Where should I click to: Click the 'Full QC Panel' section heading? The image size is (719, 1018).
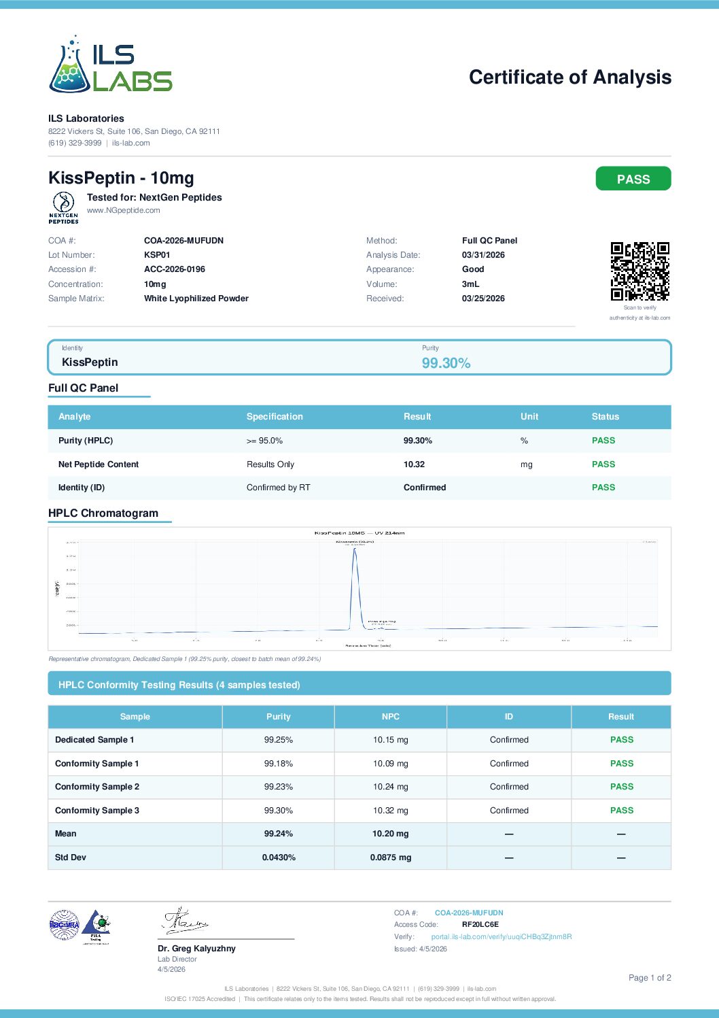(83, 388)
